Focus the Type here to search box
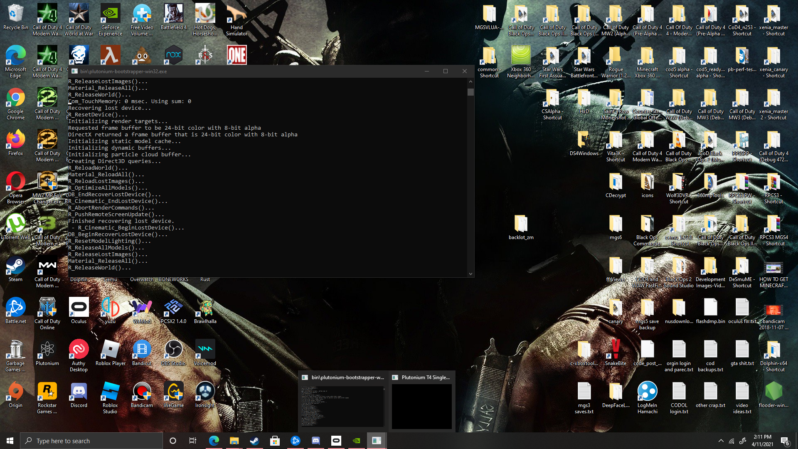The image size is (798, 449). click(91, 441)
